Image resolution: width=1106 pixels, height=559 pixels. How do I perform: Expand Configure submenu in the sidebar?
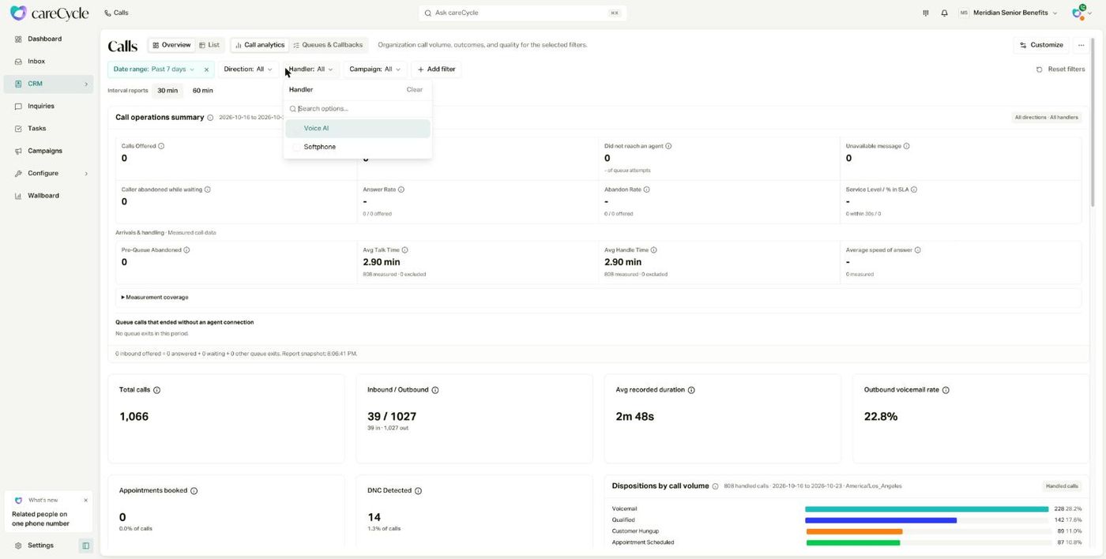click(86, 174)
